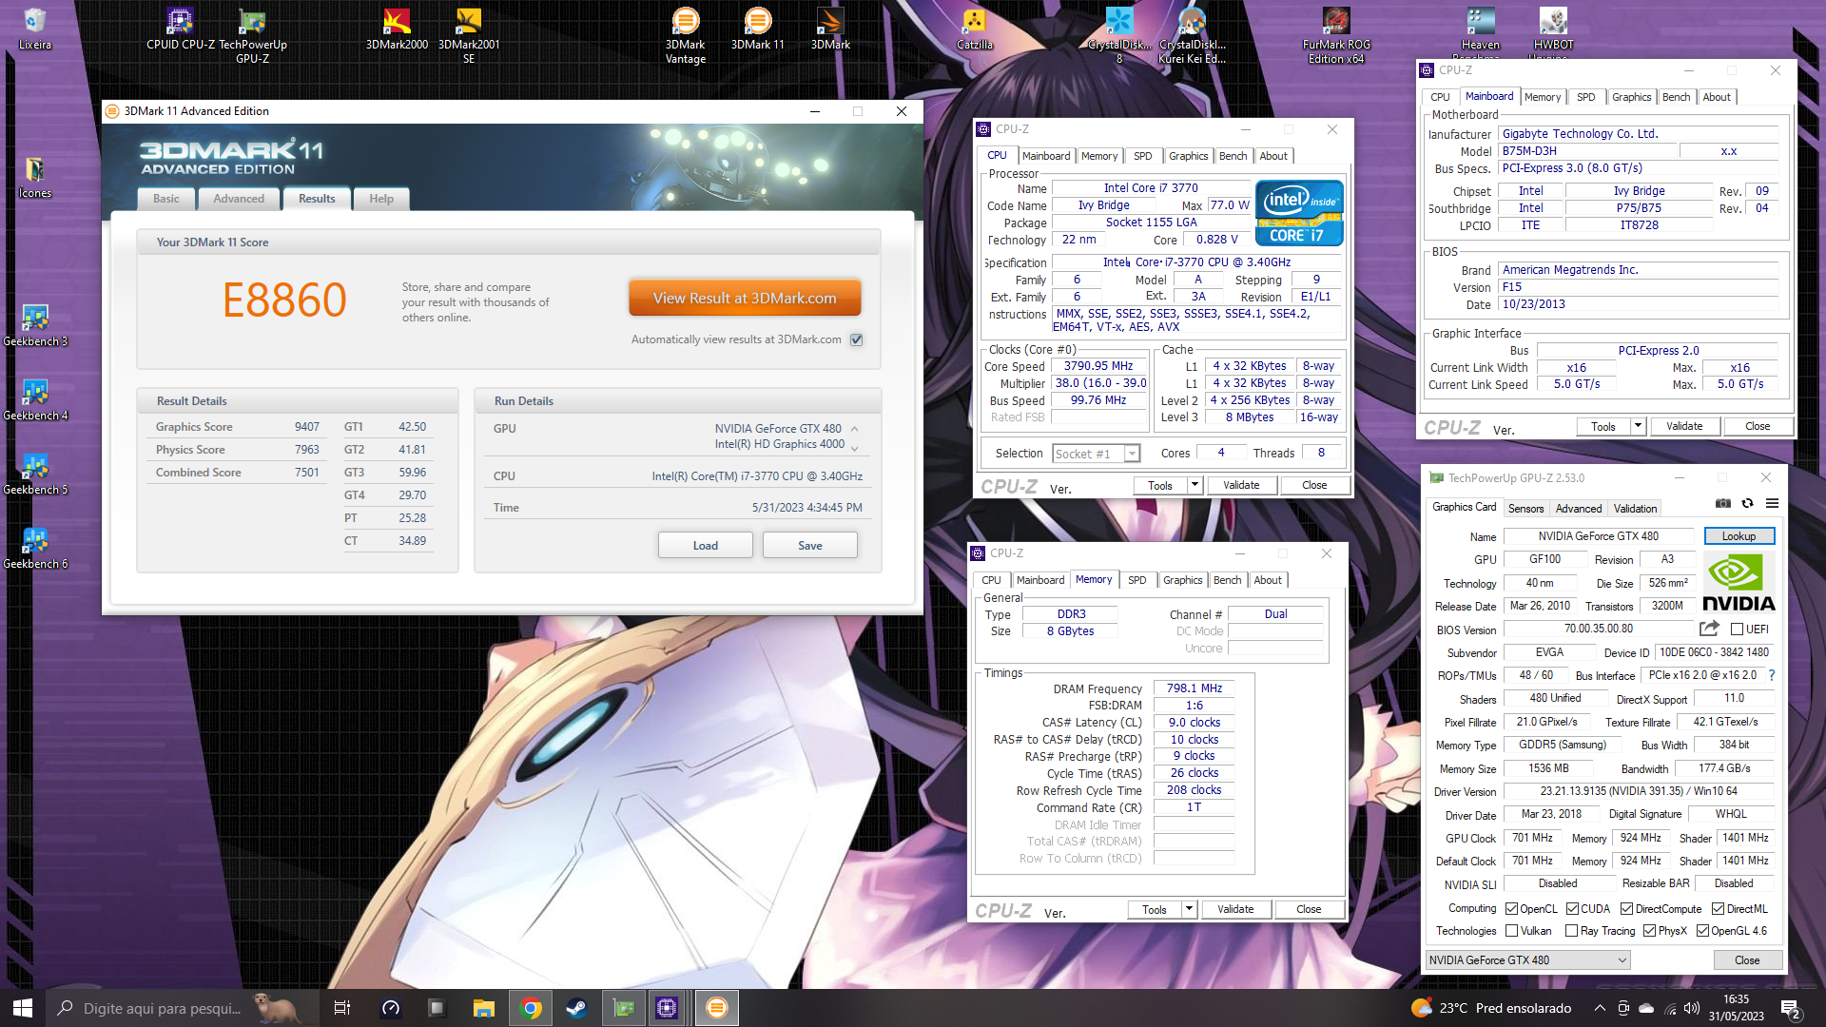Open the GPU-Z hamburger menu icon
The width and height of the screenshot is (1826, 1027).
(1772, 503)
